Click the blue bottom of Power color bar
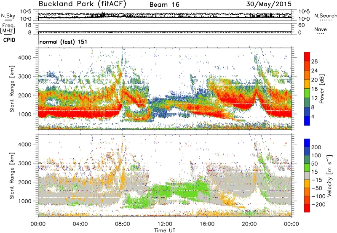This screenshot has height=233, width=337. click(307, 121)
